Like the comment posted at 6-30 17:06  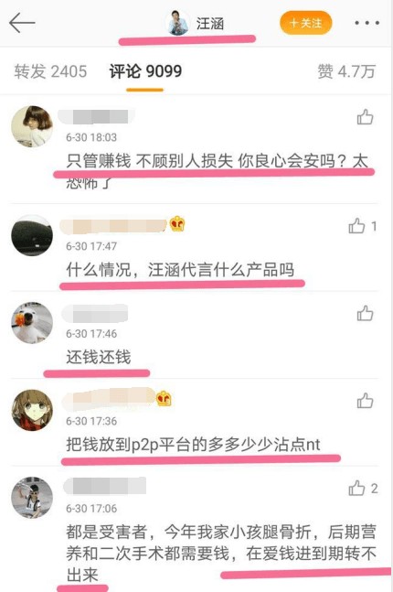coord(356,488)
